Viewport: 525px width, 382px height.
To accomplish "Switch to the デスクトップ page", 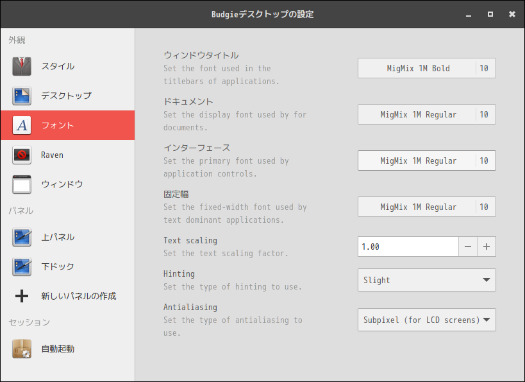I will point(68,96).
